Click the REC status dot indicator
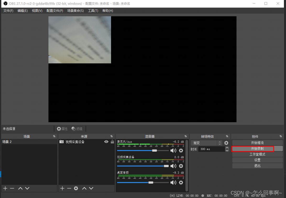This screenshot has height=198, width=286. [x=203, y=196]
